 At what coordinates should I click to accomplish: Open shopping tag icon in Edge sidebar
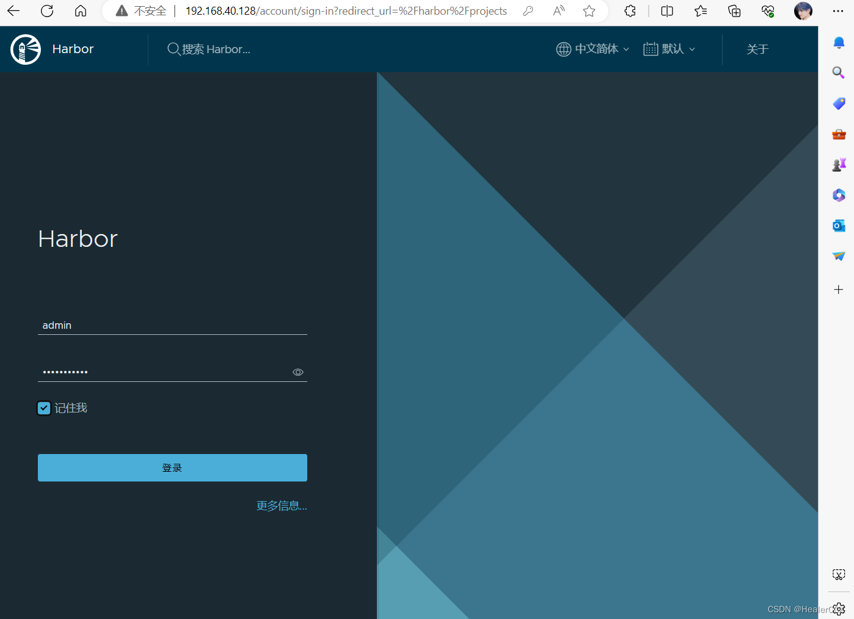839,103
